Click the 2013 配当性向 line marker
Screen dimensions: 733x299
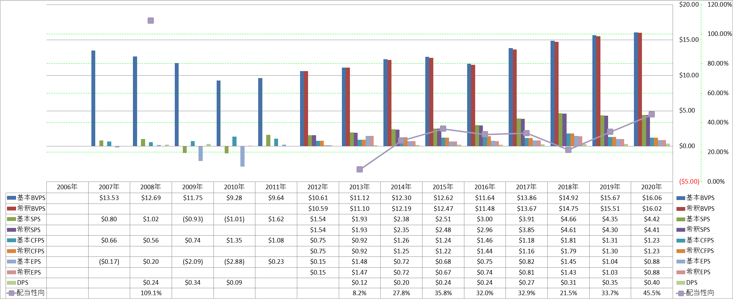(x=360, y=169)
